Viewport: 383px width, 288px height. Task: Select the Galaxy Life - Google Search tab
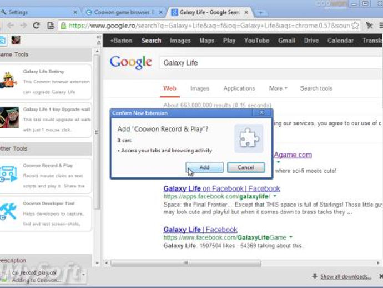210,12
